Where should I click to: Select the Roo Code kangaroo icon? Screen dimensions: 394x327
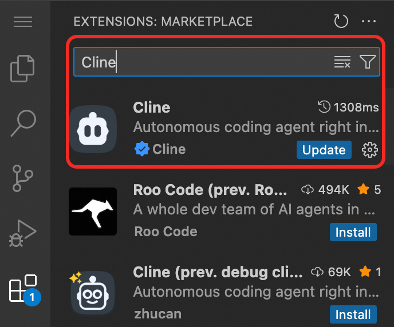(x=93, y=212)
